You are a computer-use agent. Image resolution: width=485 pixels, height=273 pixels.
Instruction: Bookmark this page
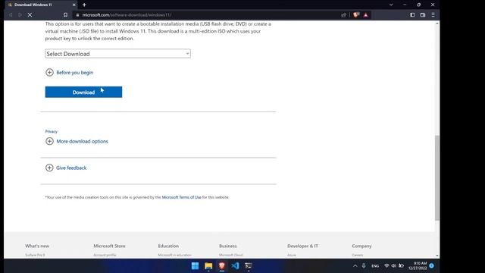65,15
